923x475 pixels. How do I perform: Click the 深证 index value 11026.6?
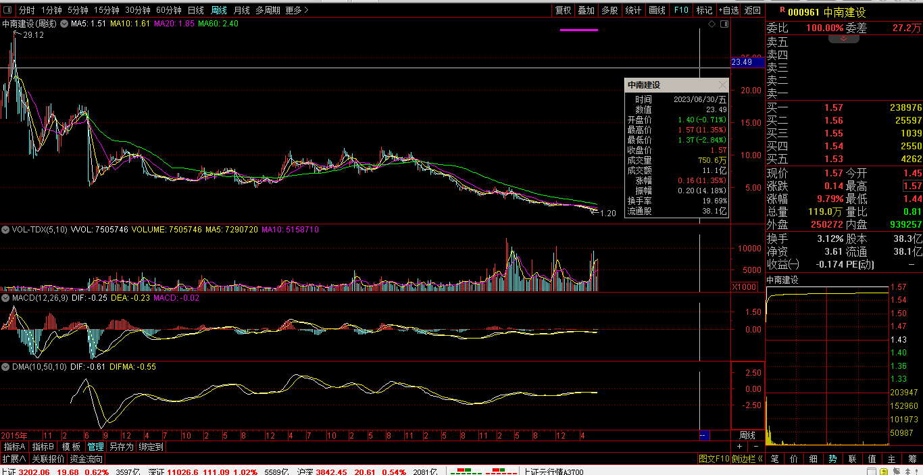[184, 472]
